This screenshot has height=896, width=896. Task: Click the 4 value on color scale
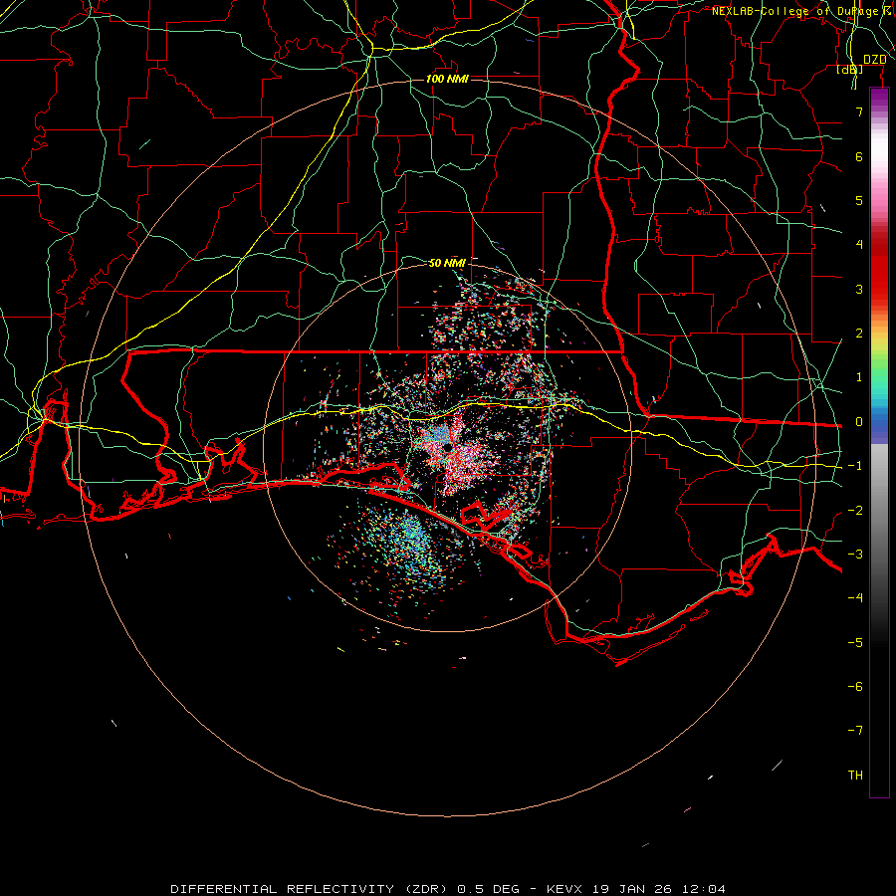pyautogui.click(x=859, y=245)
